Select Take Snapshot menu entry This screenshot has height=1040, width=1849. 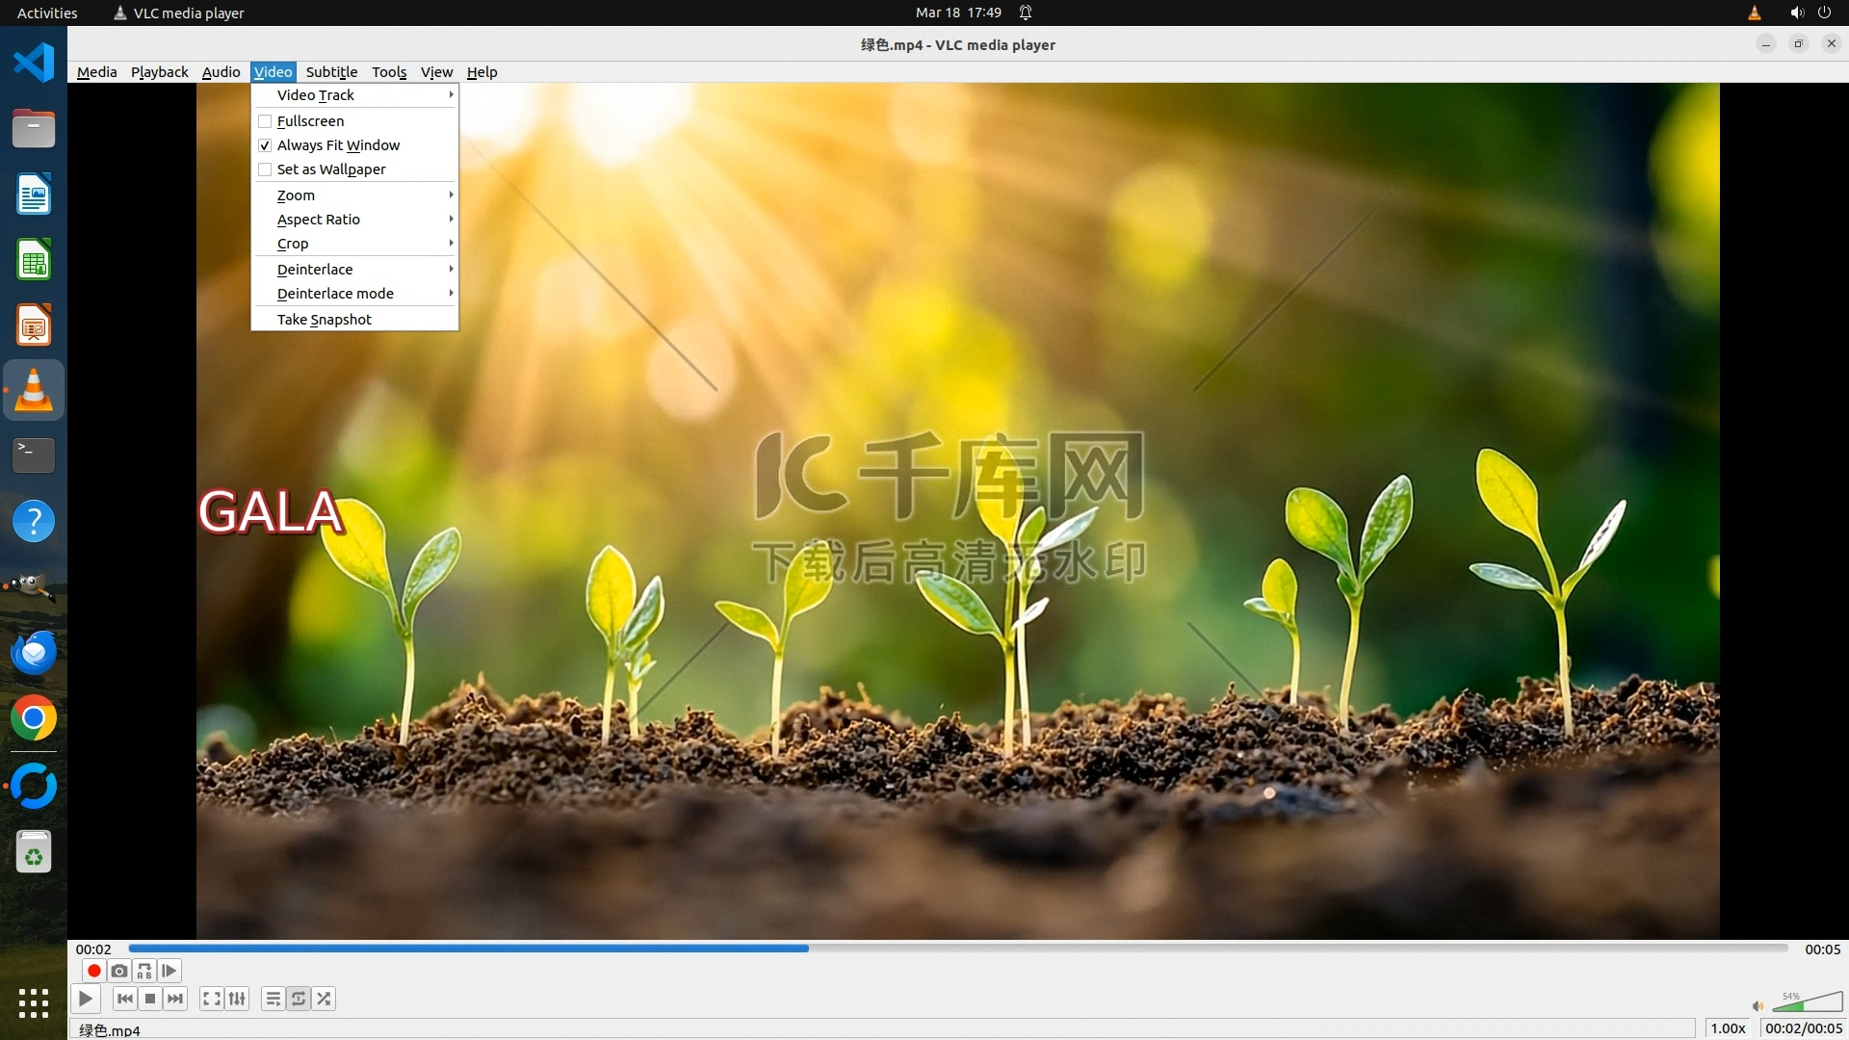coord(325,320)
